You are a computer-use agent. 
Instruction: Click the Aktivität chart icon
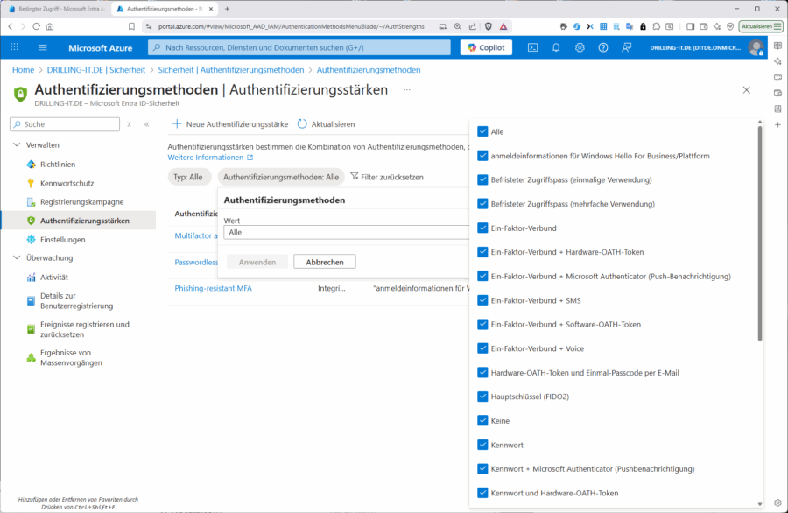(x=32, y=277)
